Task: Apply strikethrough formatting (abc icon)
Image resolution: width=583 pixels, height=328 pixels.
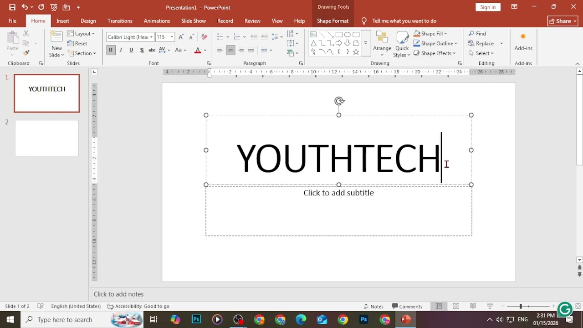Action: click(x=152, y=50)
